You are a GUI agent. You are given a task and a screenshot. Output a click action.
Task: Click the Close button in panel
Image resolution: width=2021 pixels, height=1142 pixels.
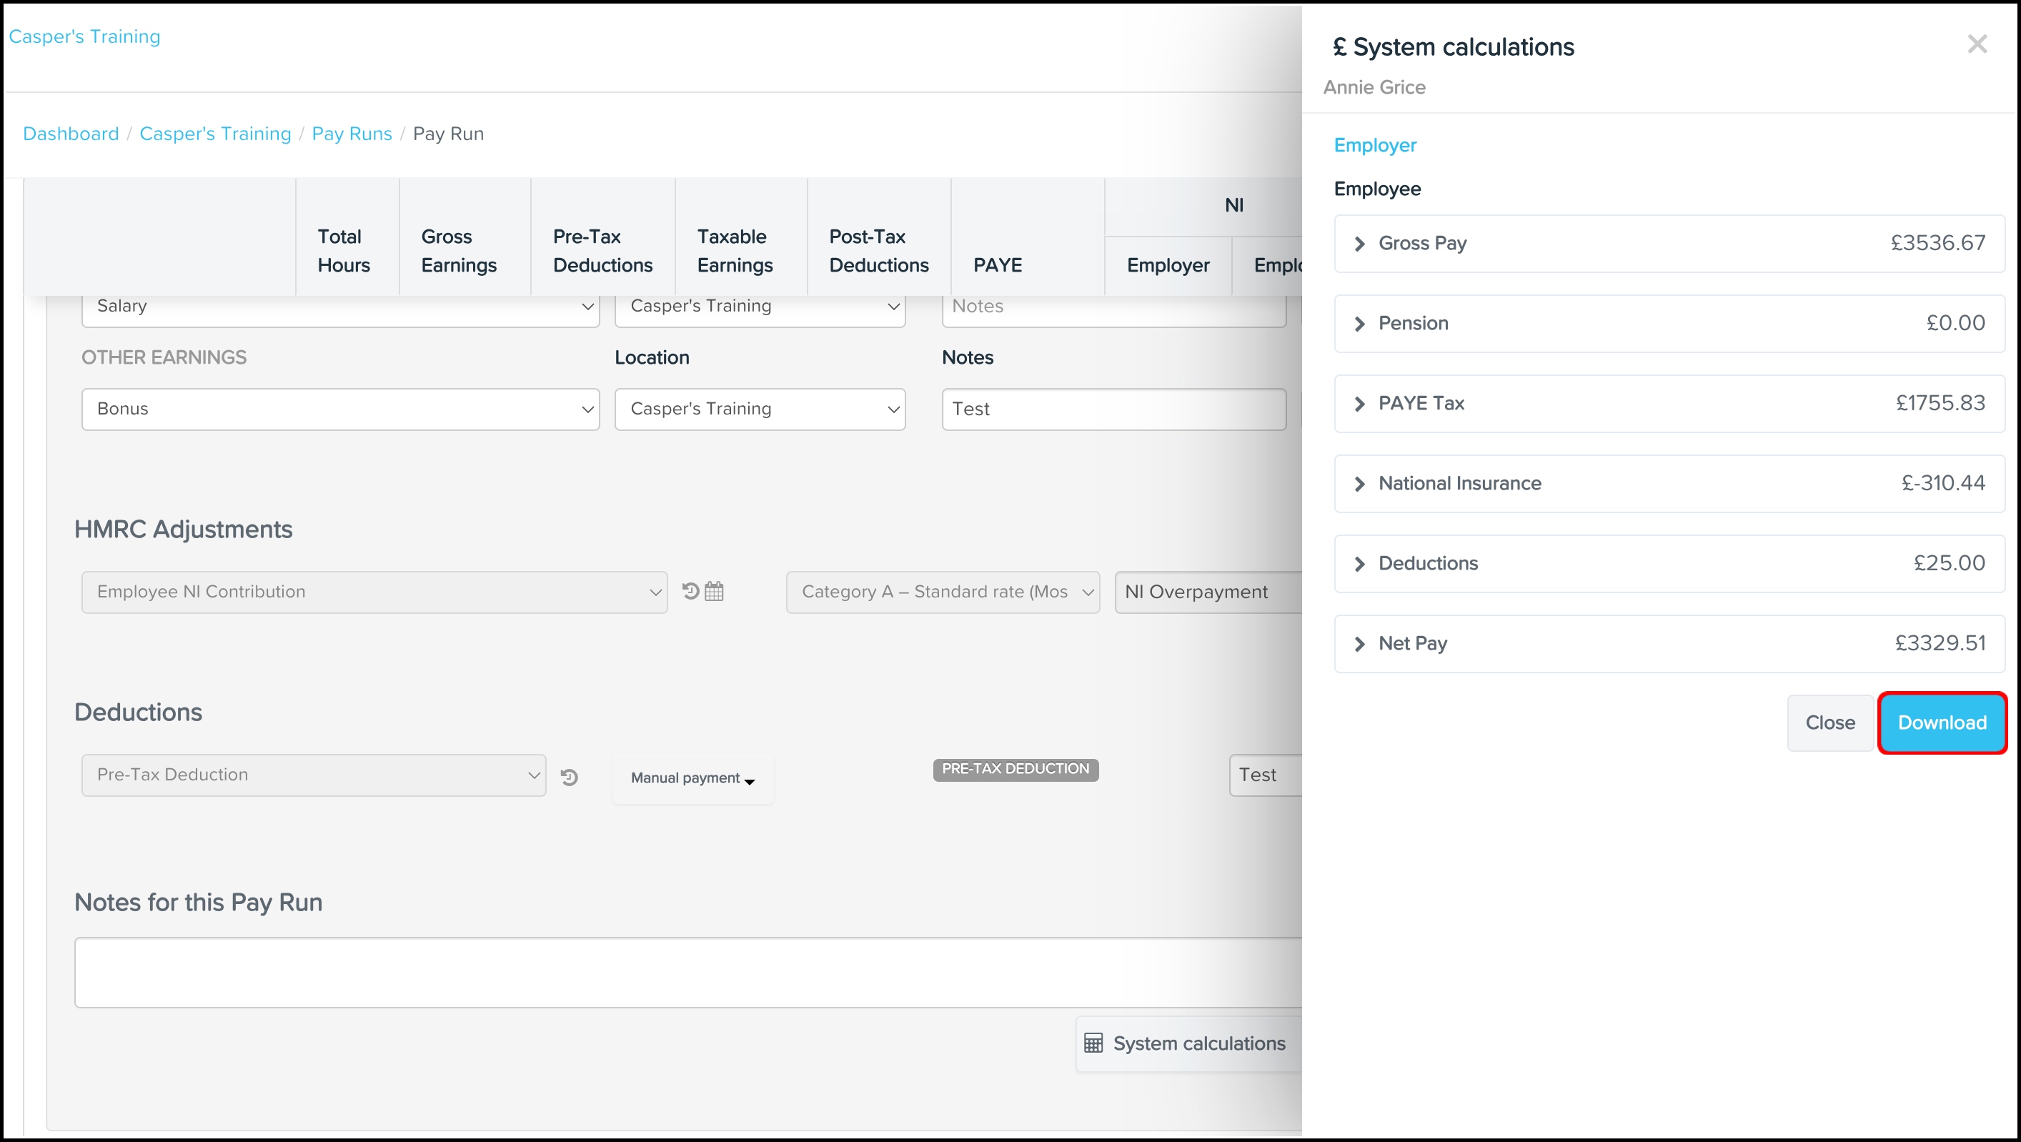(x=1829, y=723)
